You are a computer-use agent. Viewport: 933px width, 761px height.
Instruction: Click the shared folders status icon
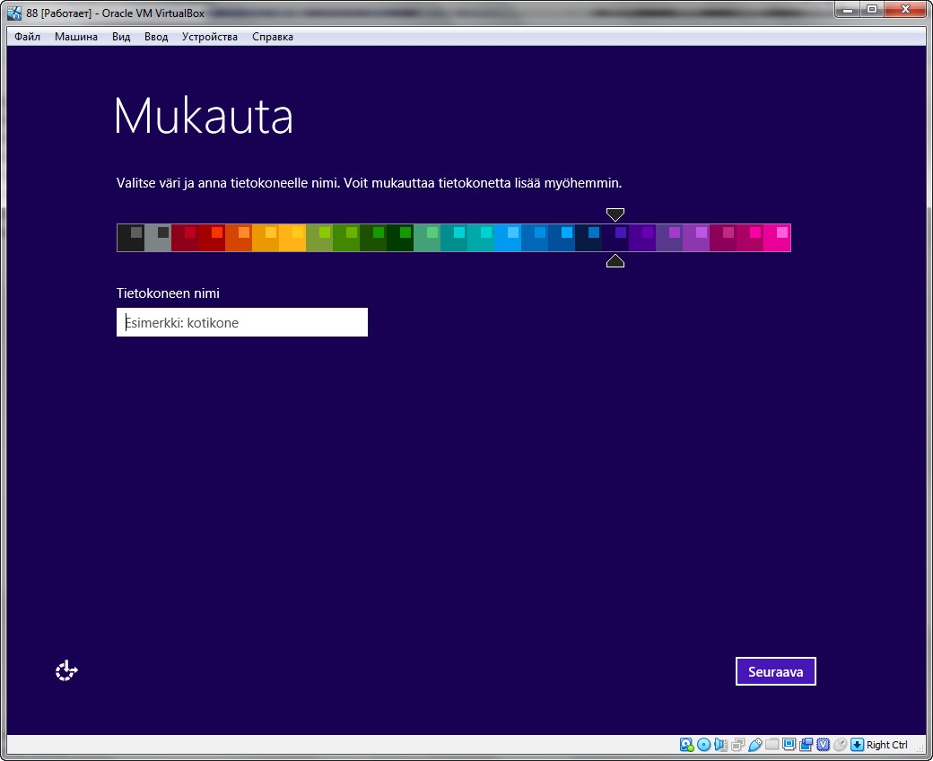point(772,745)
